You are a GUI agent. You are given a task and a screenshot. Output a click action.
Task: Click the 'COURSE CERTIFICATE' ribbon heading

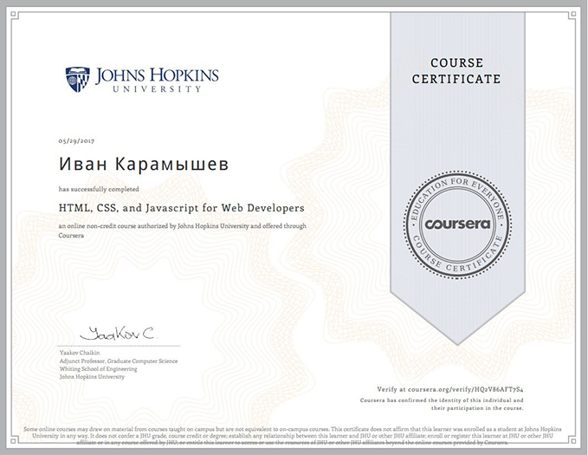(x=456, y=71)
